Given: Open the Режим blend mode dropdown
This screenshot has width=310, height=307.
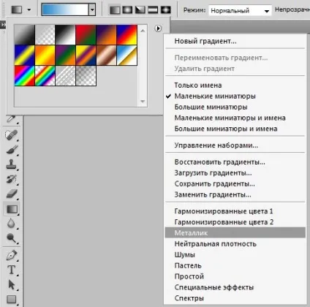Looking at the screenshot, I should pyautogui.click(x=240, y=10).
